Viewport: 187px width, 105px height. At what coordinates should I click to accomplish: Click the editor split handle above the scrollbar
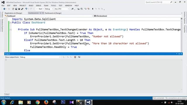click(181, 19)
